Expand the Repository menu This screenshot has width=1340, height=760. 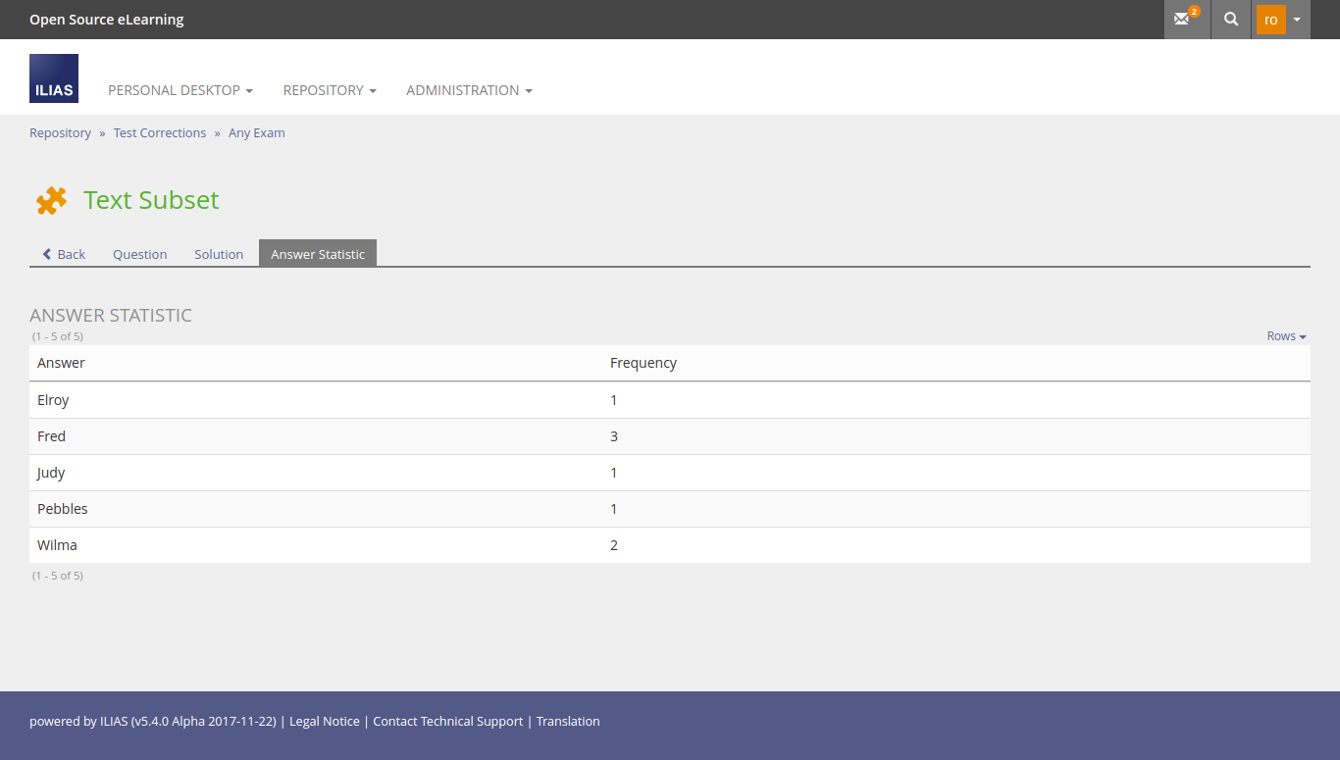330,90
